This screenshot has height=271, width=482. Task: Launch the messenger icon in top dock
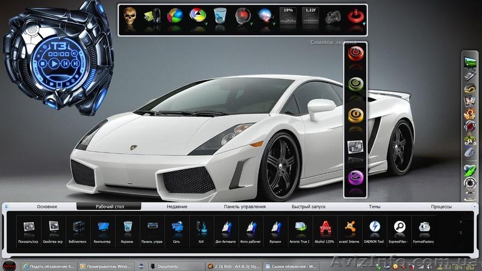coord(152,16)
